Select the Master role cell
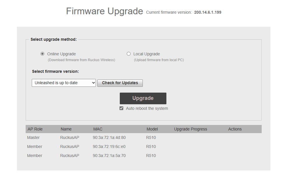Screen dimensions: 285x173 [x=33, y=137]
